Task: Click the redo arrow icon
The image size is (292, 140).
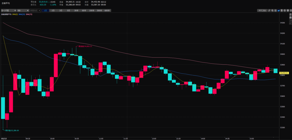Action: [x=290, y=23]
